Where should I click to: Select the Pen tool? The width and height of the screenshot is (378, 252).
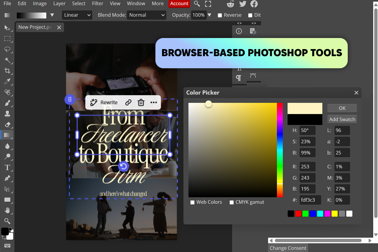7,178
